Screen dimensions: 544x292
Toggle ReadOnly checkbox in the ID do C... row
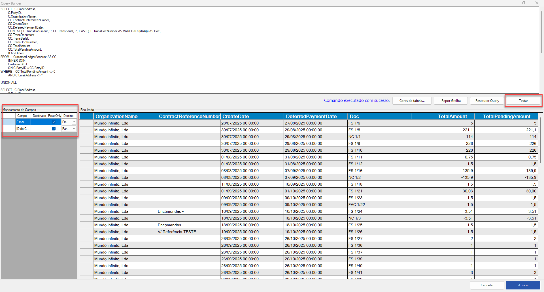(54, 129)
